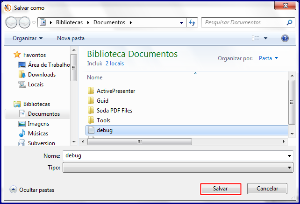Click the Cancelar button
This screenshot has width=300, height=204.
coord(267,189)
